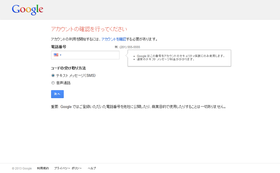Viewport: 280px width, 173px height.
Task: Select テキスト メッセージ(SMS) radio option
Action: point(53,75)
